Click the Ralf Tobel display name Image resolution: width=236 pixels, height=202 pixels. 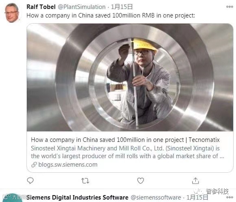pyautogui.click(x=41, y=7)
